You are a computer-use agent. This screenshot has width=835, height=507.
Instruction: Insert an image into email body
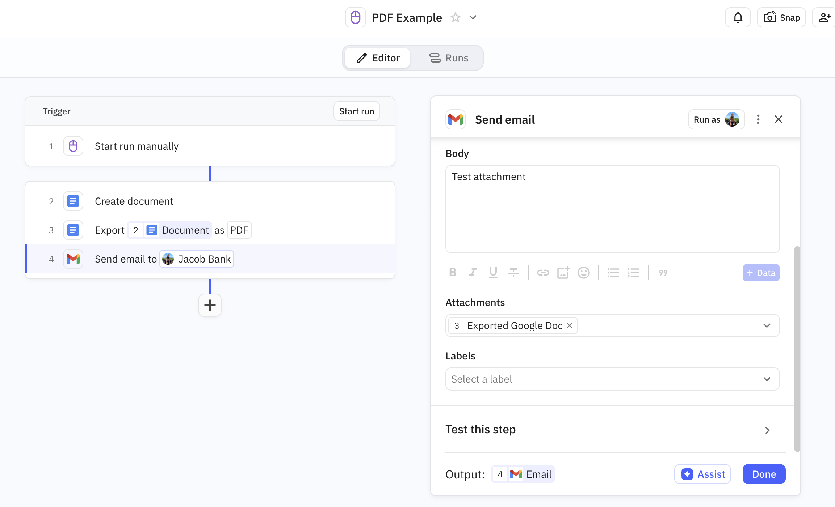(563, 272)
